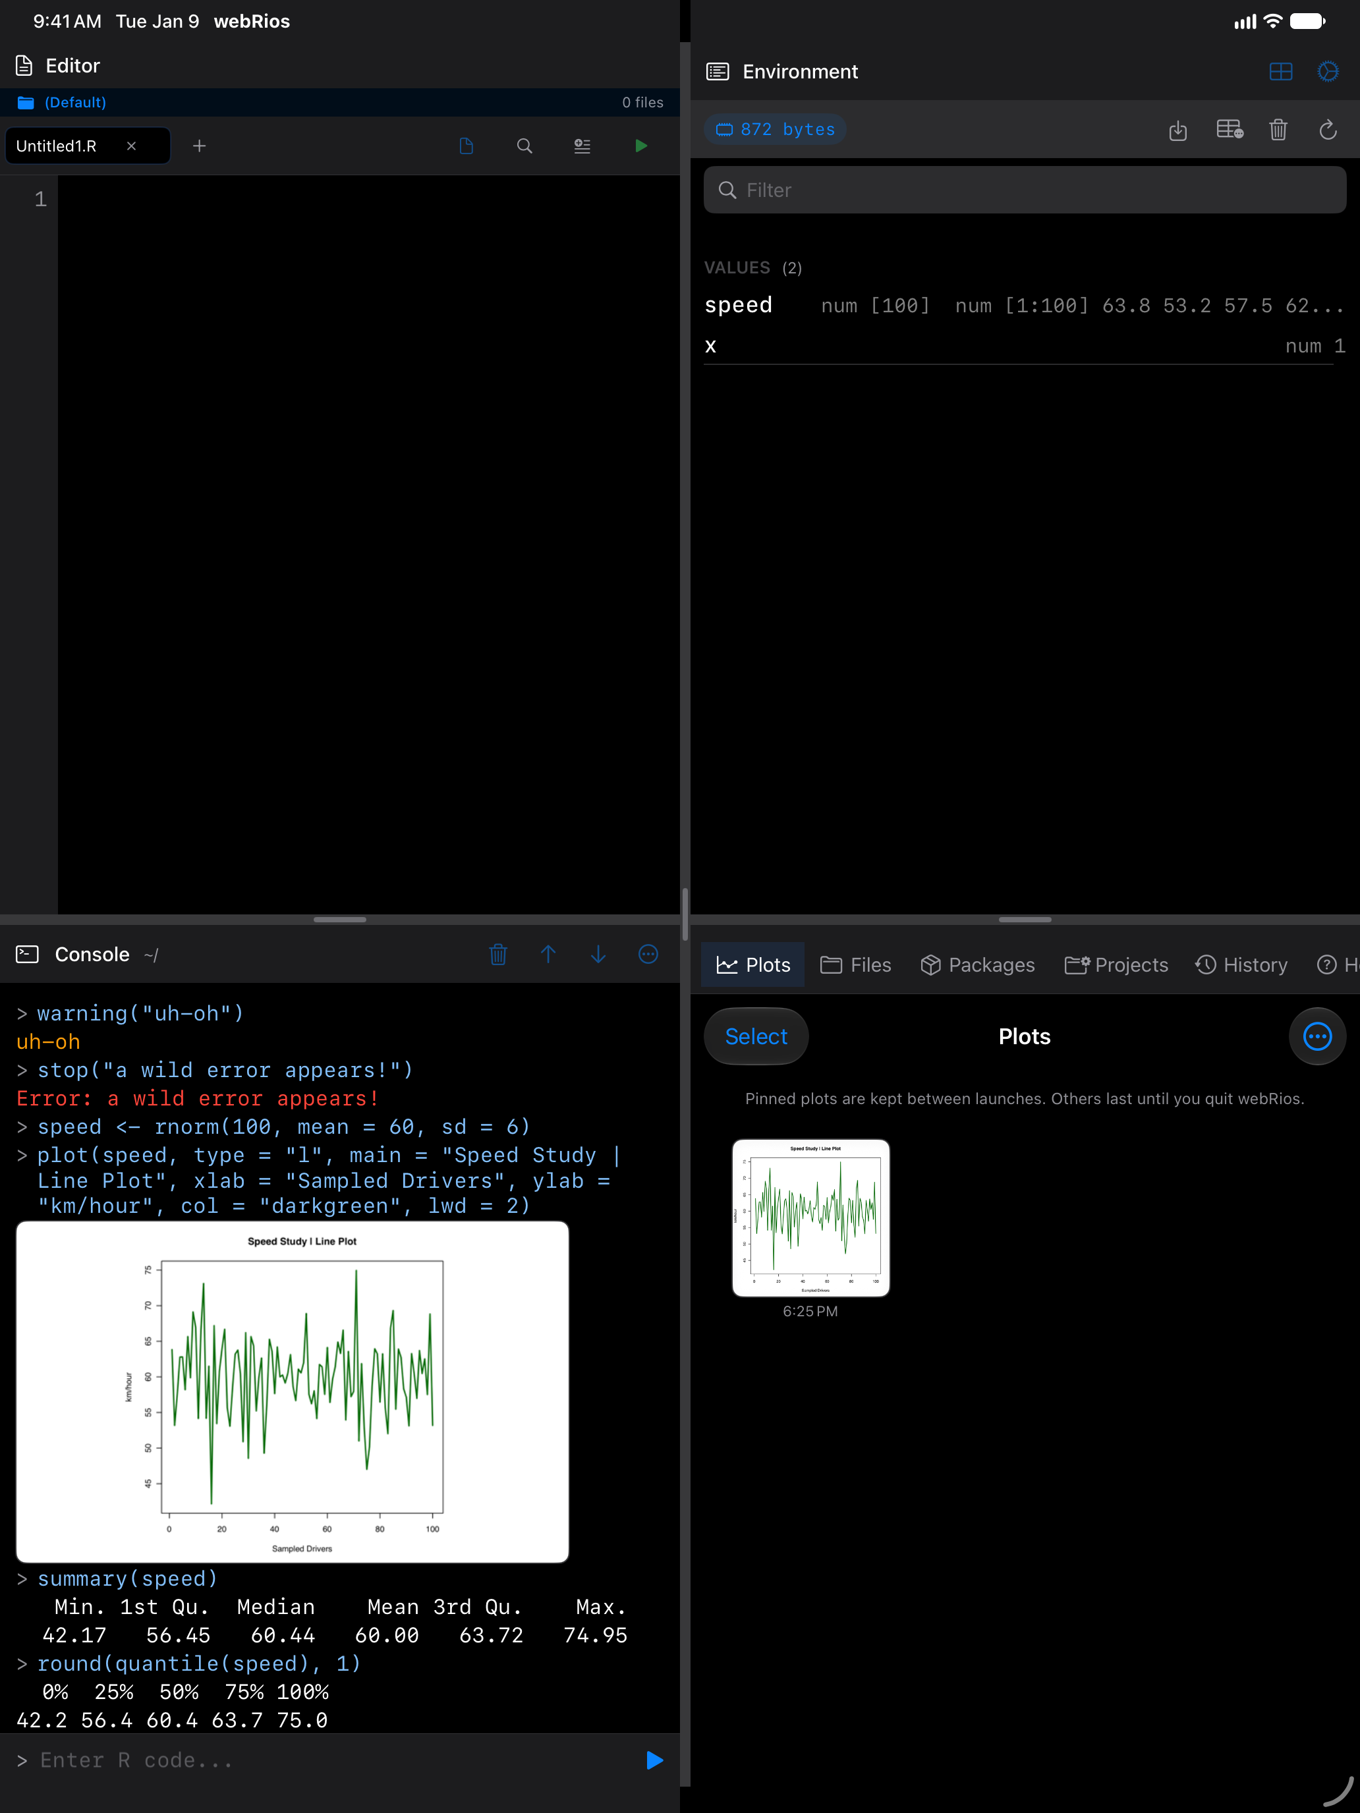
Task: Open Environment settings gear
Action: pyautogui.click(x=1328, y=72)
